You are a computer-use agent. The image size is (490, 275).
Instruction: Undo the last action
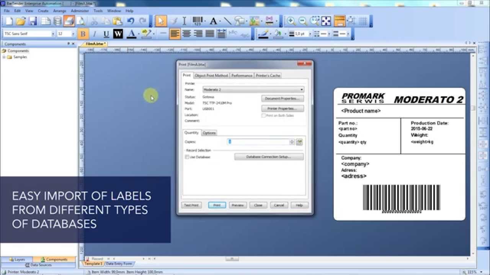click(131, 21)
